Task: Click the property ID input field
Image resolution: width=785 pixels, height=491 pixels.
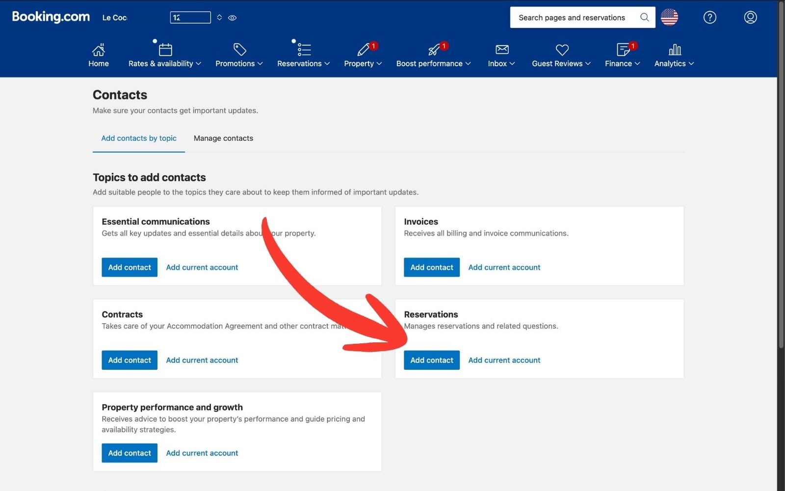Action: [190, 17]
